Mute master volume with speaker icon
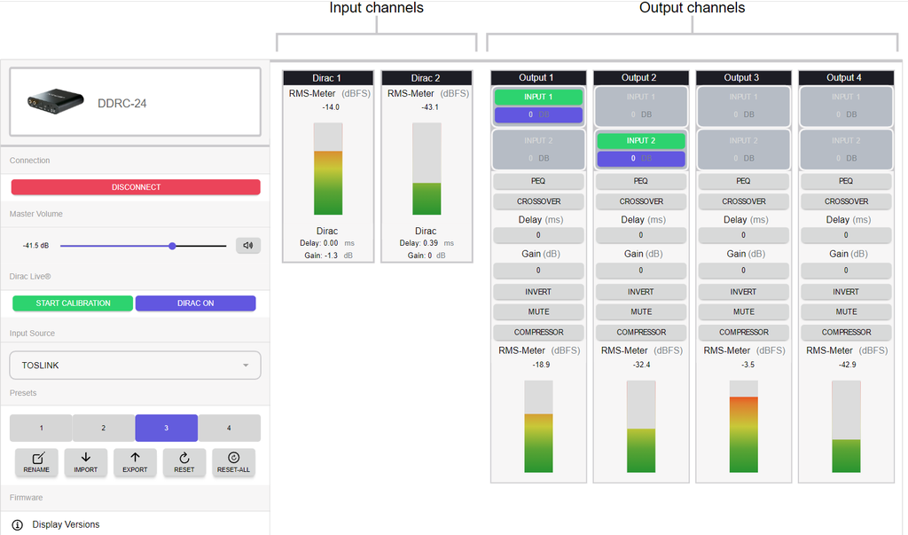The height and width of the screenshot is (535, 908). [248, 246]
